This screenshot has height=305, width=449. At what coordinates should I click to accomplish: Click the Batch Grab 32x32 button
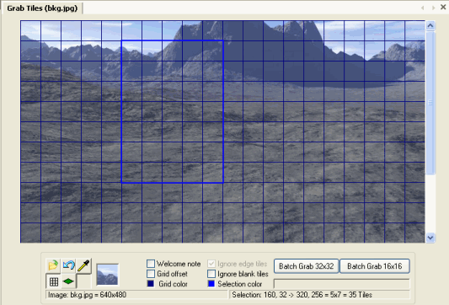[x=306, y=266]
